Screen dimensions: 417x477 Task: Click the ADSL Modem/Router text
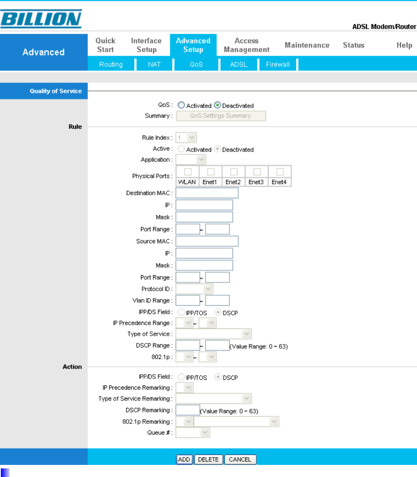click(384, 27)
